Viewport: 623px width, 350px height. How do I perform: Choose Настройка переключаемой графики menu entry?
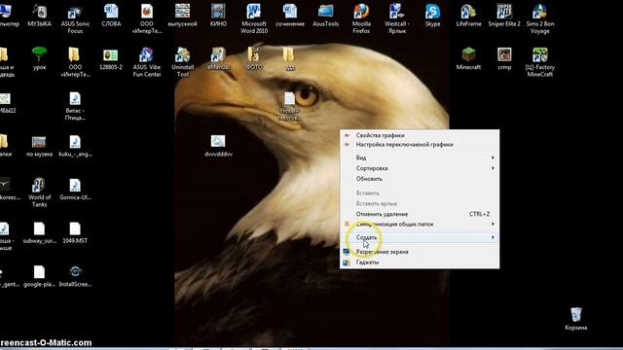(420, 145)
